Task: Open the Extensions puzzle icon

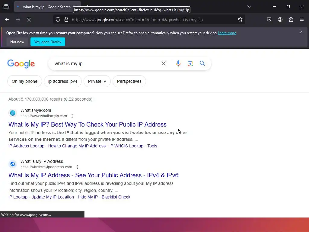Action: [291, 20]
